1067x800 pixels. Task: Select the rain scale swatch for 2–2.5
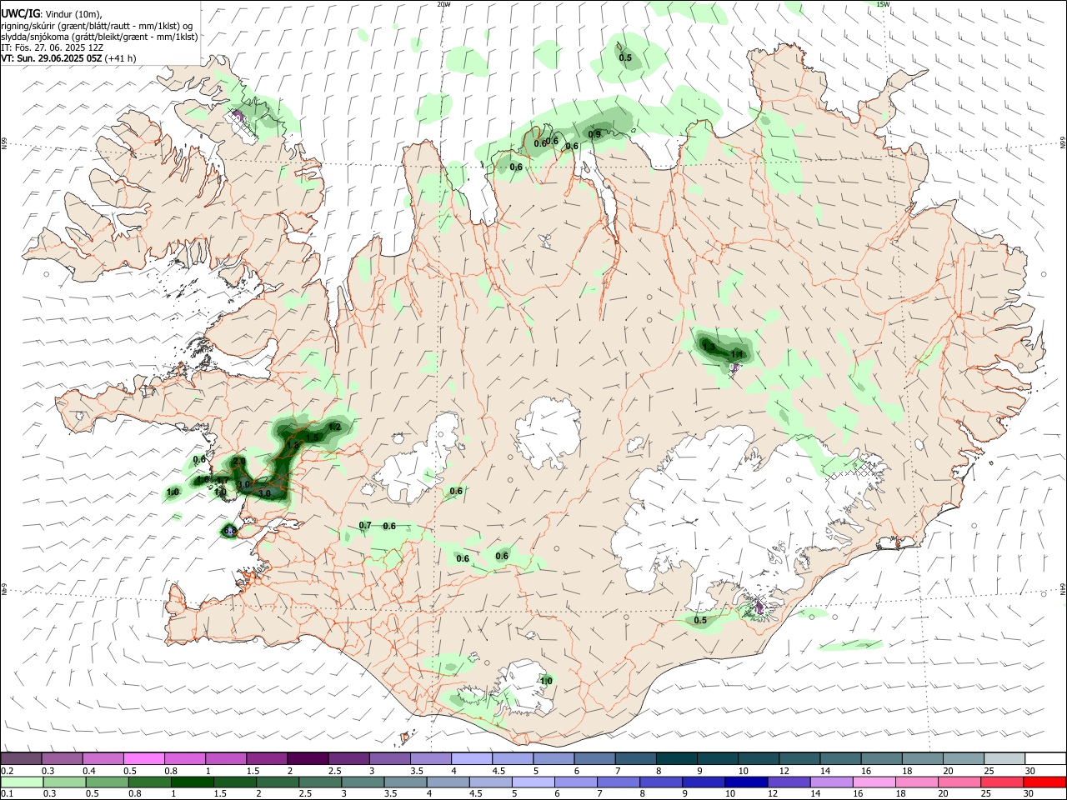point(278,782)
